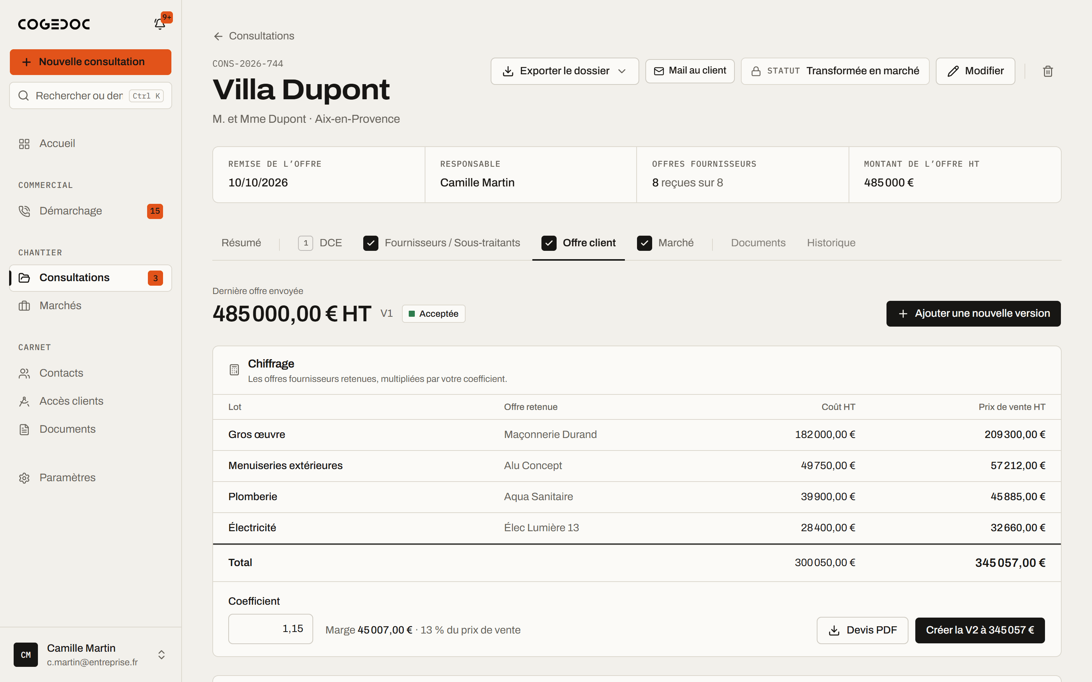1092x682 pixels.
Task: Open Marchés in the sidebar
Action: click(91, 306)
